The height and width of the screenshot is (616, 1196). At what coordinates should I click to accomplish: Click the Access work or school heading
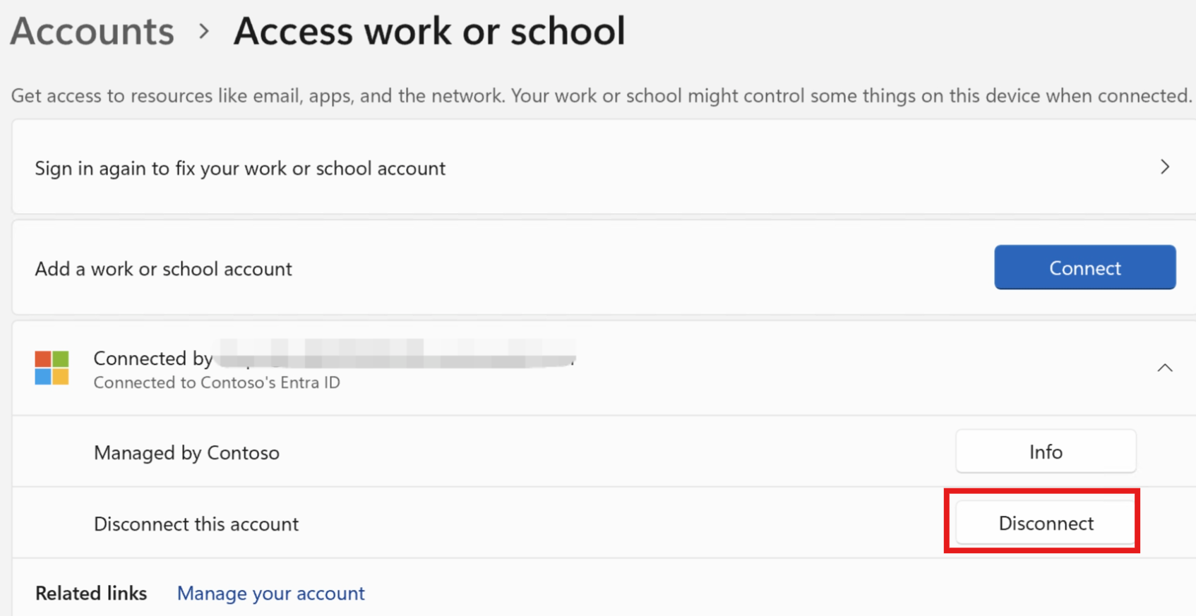pyautogui.click(x=429, y=31)
